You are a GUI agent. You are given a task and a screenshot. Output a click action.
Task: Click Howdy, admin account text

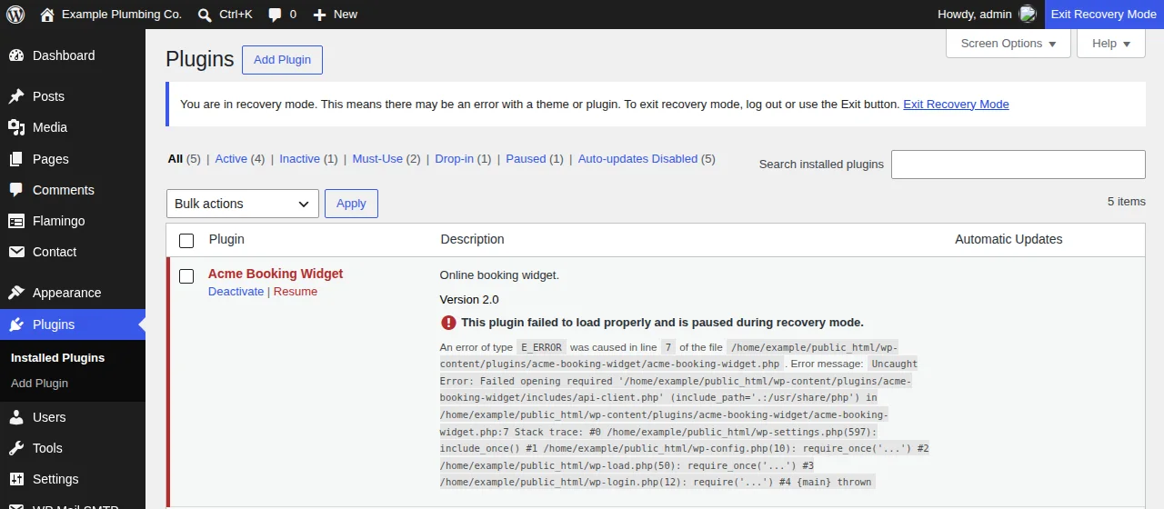coord(975,15)
